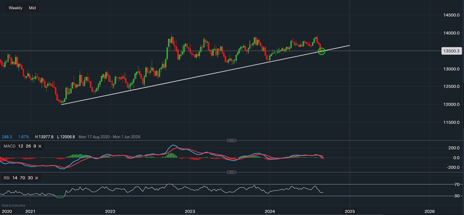Click the date range text Mon 17 Aug 2020
This screenshot has height=215, width=464.
click(94, 137)
